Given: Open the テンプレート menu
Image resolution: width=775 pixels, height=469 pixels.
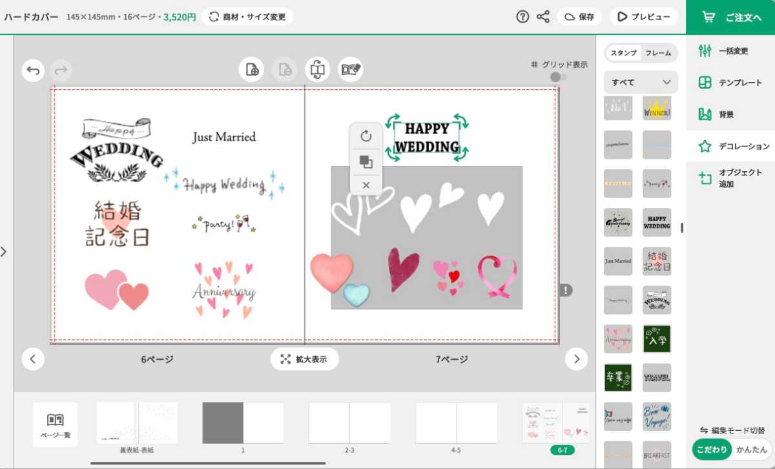Looking at the screenshot, I should (731, 83).
